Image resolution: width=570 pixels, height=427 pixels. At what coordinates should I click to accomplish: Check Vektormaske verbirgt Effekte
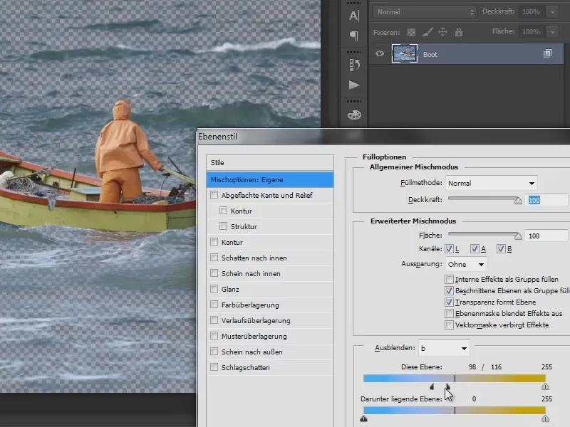[450, 325]
